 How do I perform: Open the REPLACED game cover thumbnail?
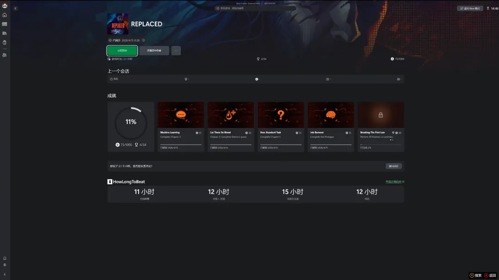click(x=118, y=24)
